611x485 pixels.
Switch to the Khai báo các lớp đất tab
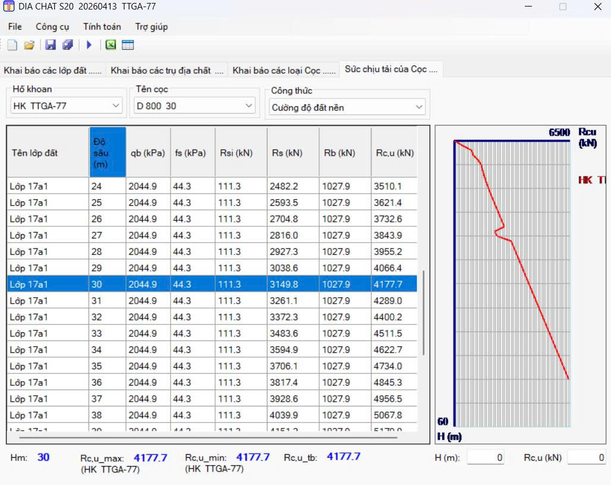tap(53, 70)
